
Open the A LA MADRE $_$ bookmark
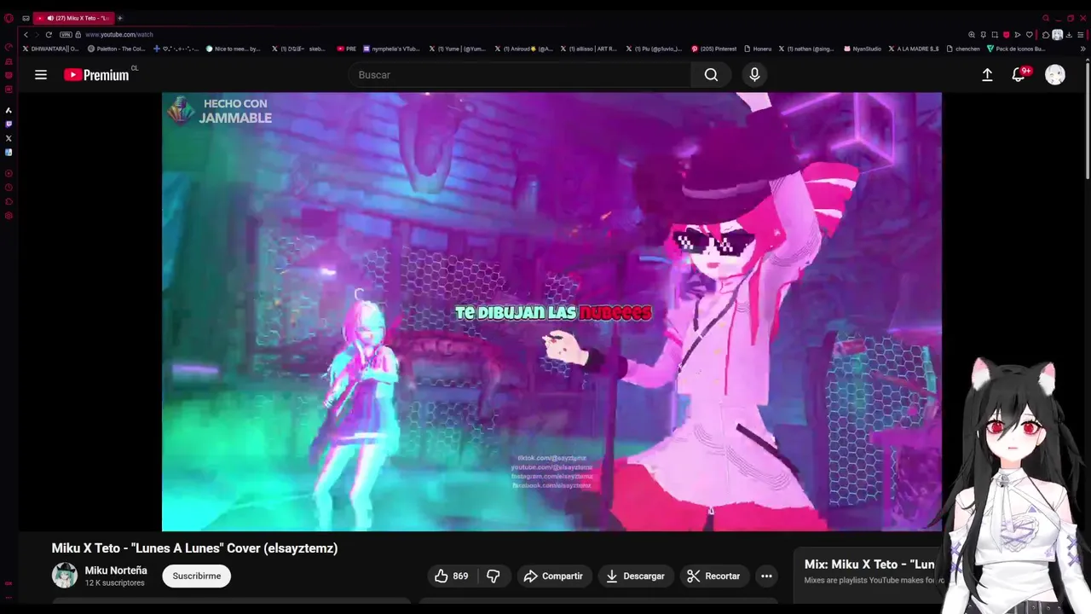(914, 49)
